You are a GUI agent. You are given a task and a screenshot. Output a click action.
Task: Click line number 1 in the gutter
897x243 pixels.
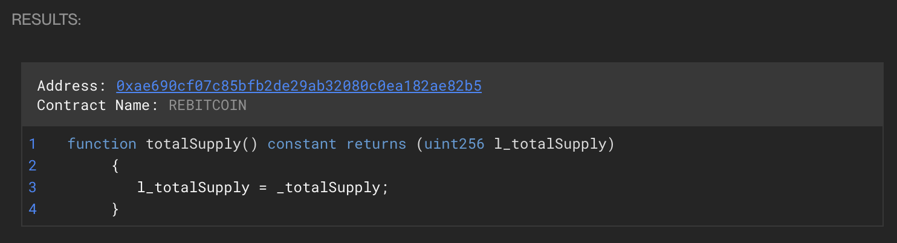[x=32, y=144]
